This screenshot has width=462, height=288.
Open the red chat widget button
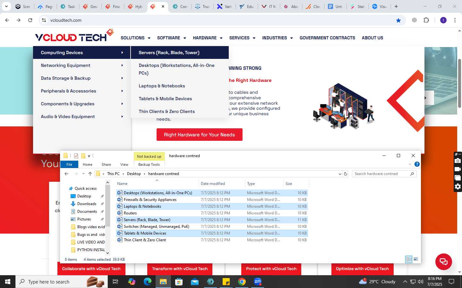pyautogui.click(x=443, y=261)
